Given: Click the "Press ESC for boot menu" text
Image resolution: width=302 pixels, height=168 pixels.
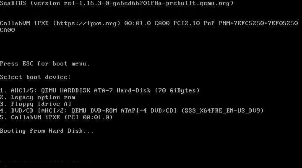Looking at the screenshot, I should coord(45,64).
